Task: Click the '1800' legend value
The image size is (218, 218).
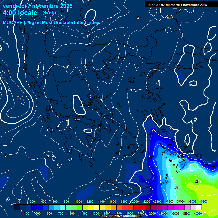Action: click(124, 202)
